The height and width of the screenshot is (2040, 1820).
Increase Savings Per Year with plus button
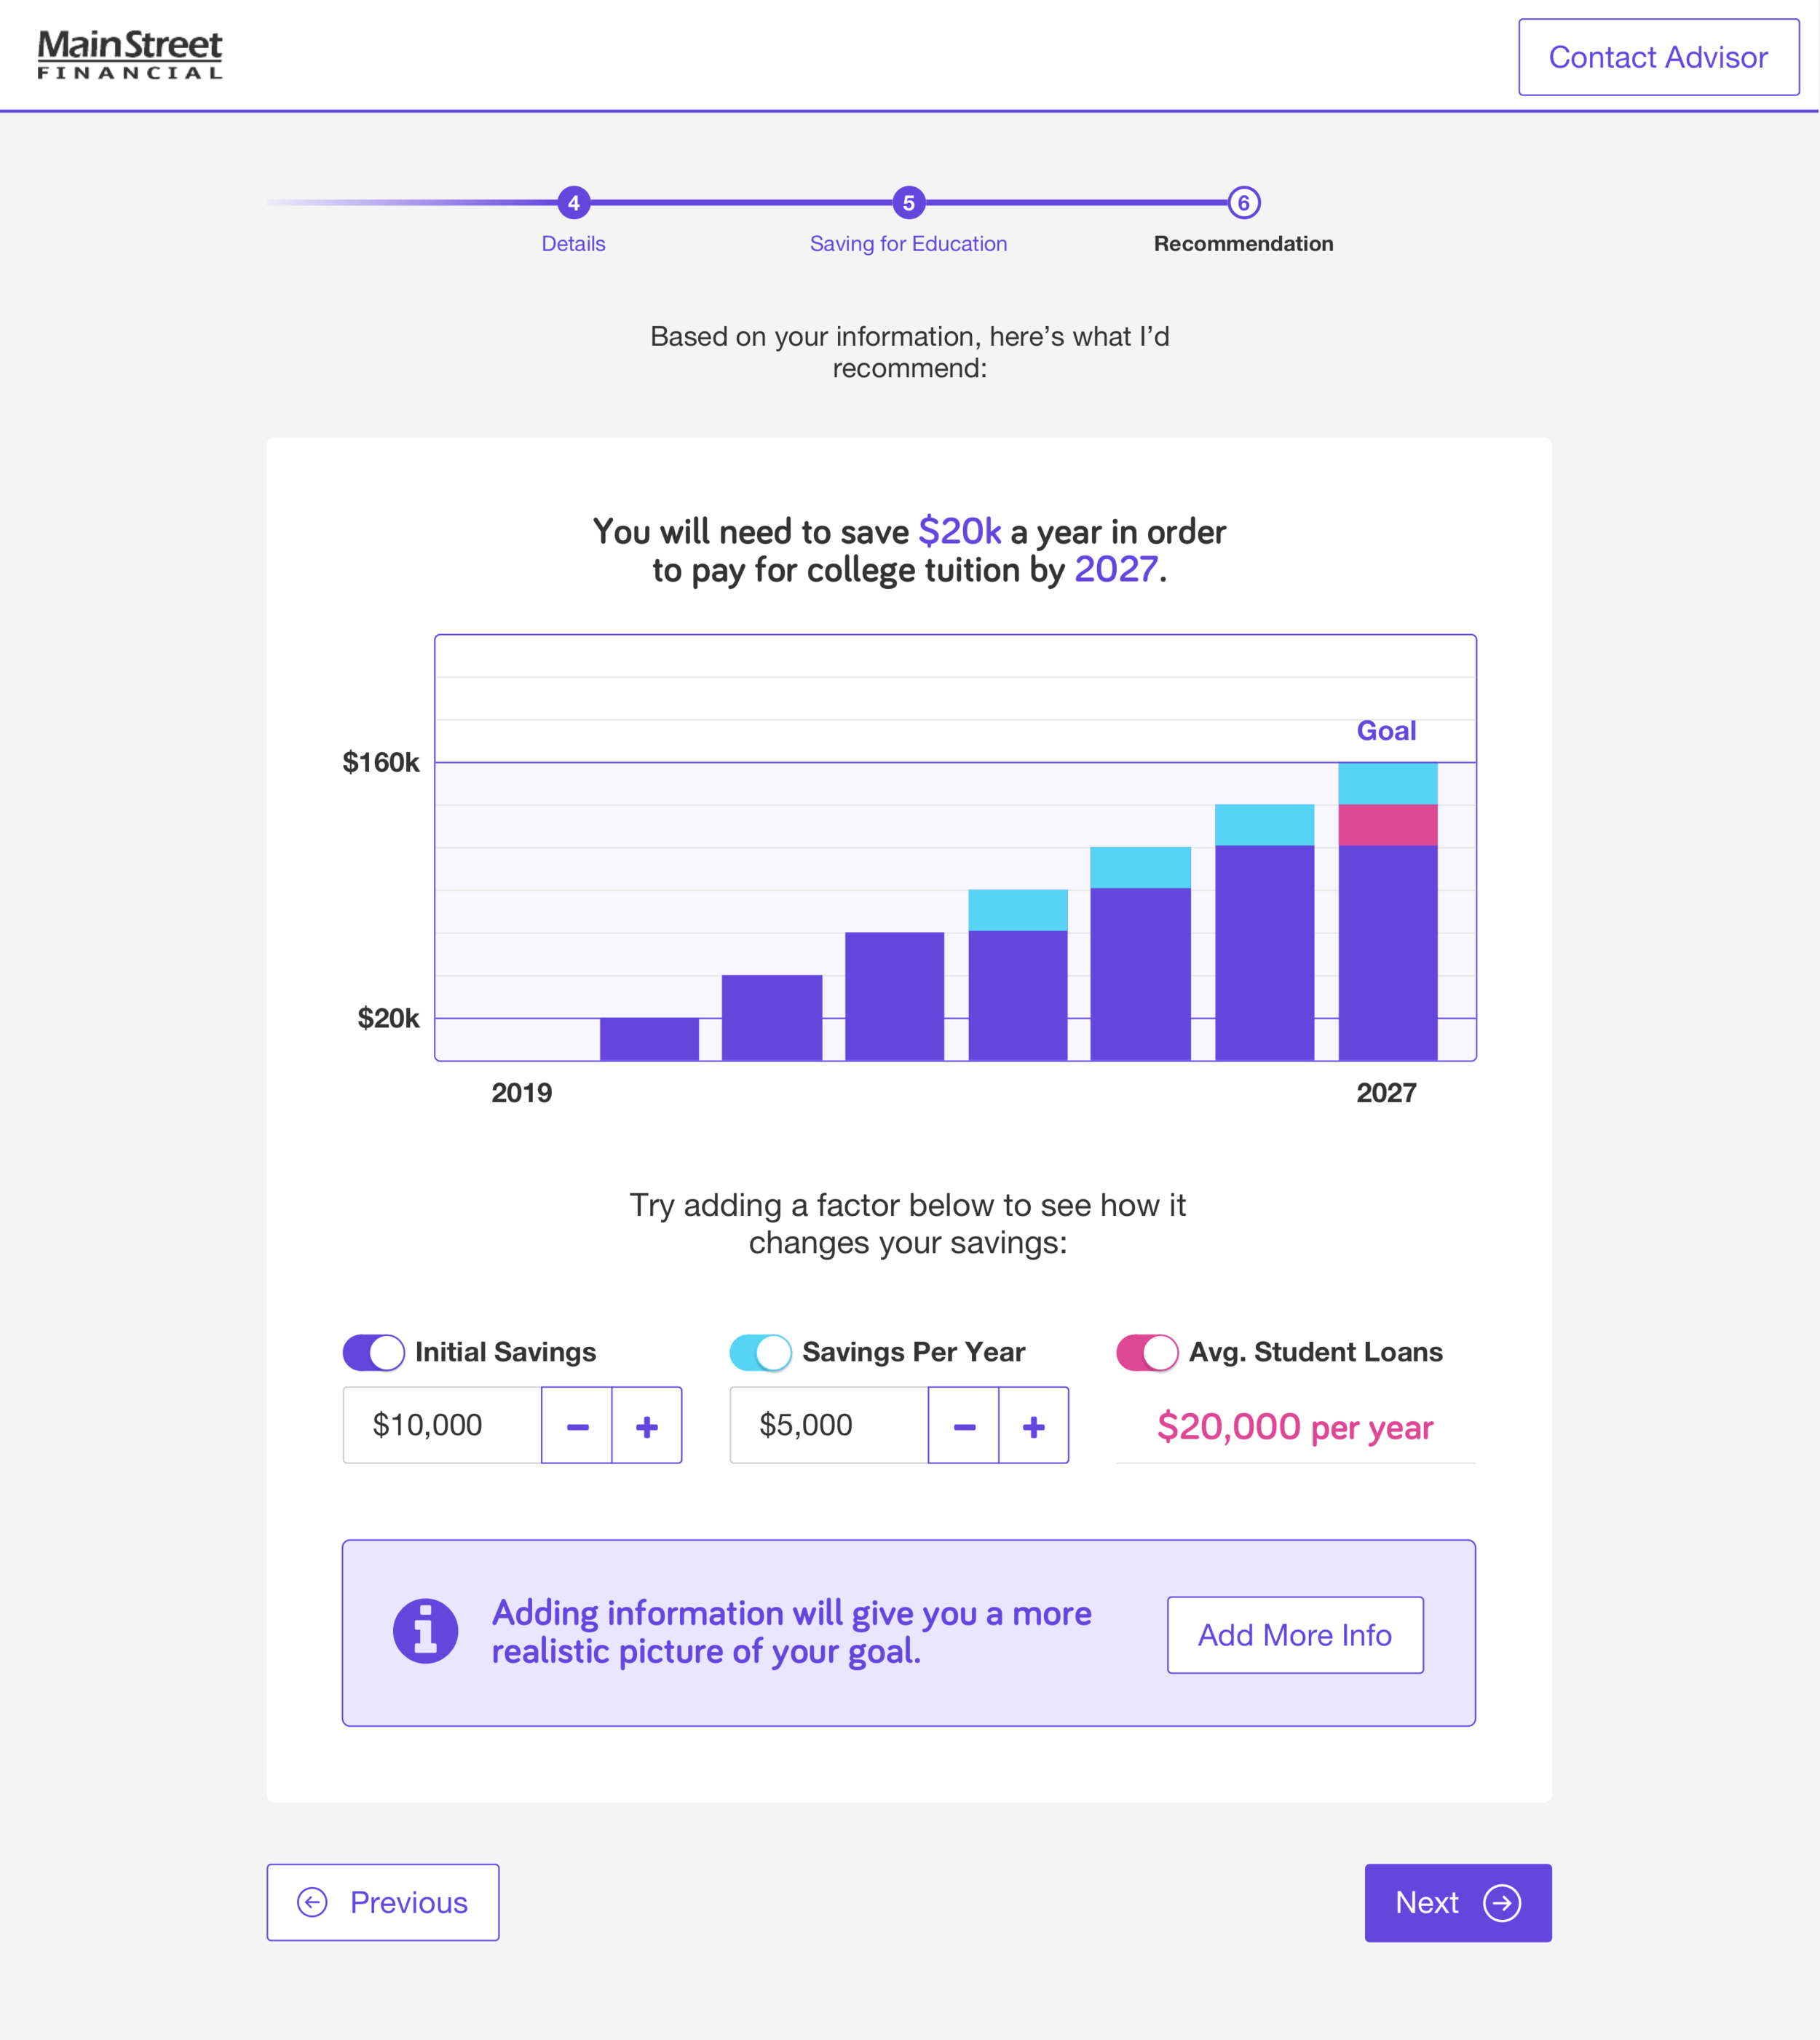tap(1034, 1426)
